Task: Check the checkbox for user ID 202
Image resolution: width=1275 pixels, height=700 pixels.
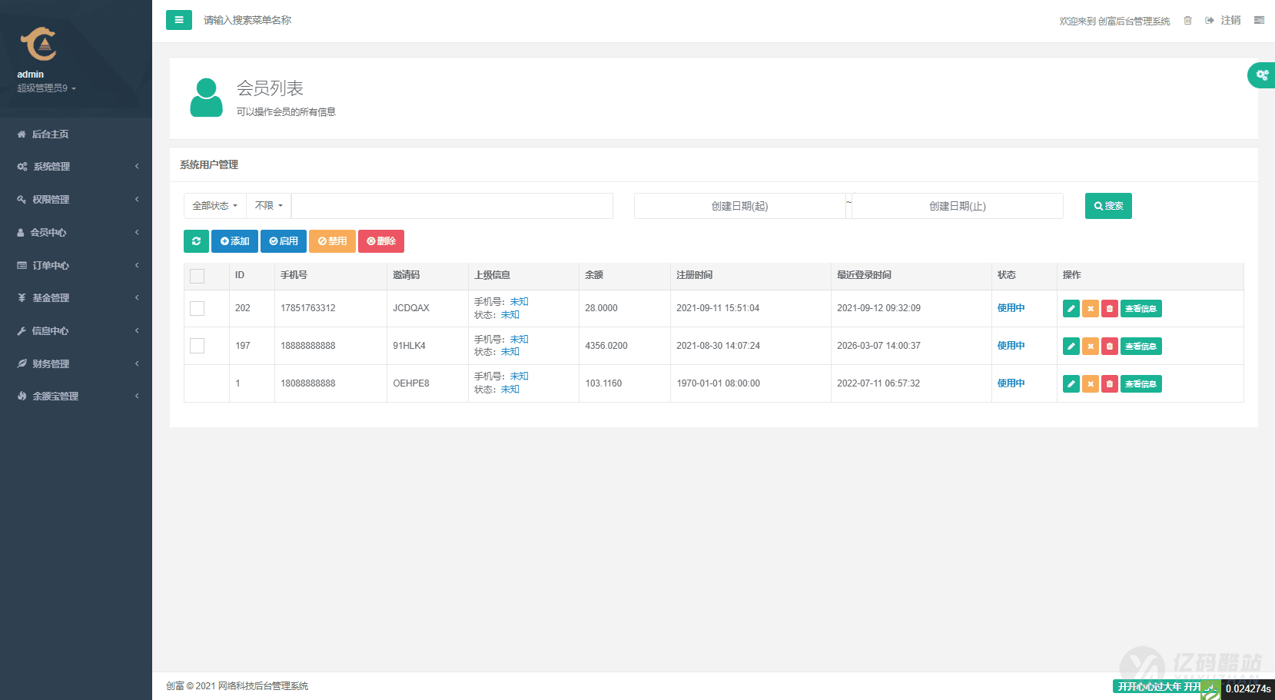Action: (198, 308)
